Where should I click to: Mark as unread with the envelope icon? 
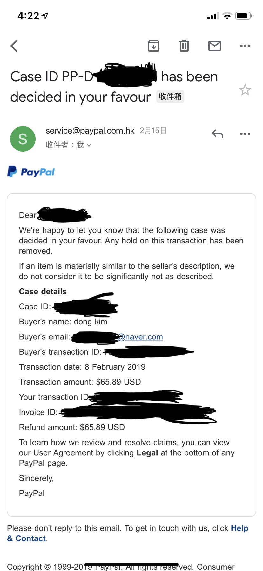[x=215, y=46]
